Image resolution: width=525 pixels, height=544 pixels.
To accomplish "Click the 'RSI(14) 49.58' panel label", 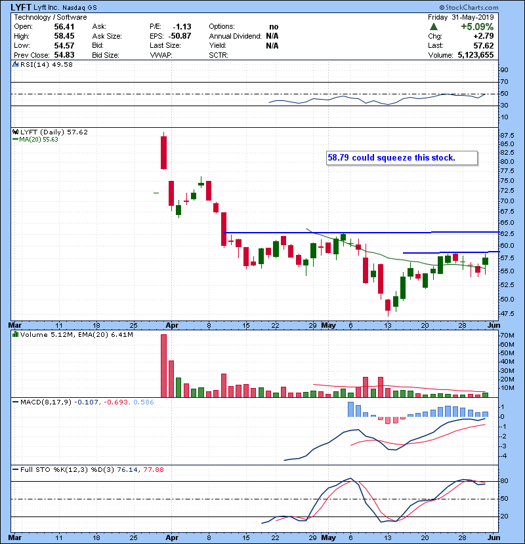I will point(47,64).
